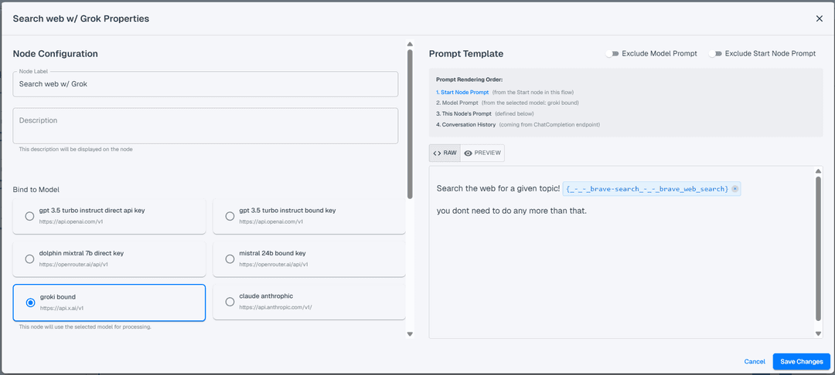Select claude anthropic model radio
Viewport: 835px width, 375px height.
click(230, 302)
